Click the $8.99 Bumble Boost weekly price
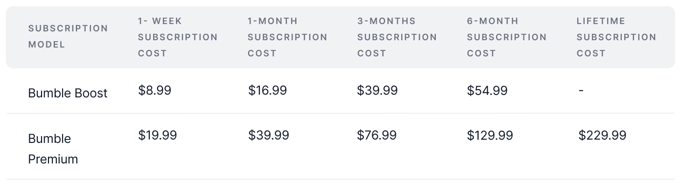Image resolution: width=681 pixels, height=185 pixels. point(155,91)
